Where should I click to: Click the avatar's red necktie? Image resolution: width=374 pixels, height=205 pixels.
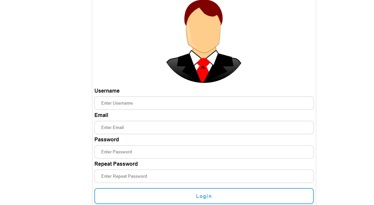pyautogui.click(x=203, y=70)
